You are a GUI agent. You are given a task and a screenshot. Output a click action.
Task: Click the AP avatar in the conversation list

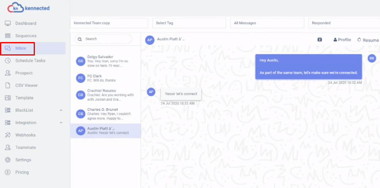[81, 131]
